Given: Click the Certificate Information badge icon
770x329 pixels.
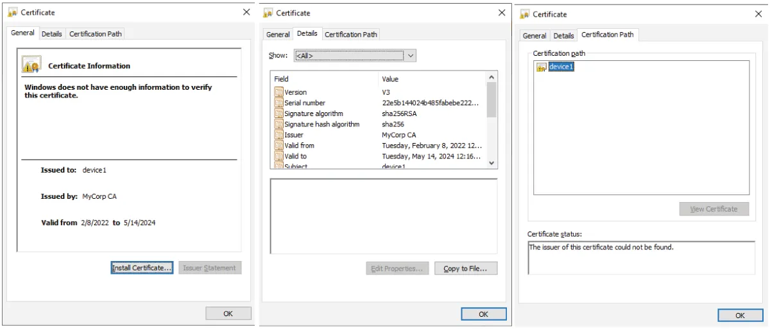Looking at the screenshot, I should pos(31,65).
